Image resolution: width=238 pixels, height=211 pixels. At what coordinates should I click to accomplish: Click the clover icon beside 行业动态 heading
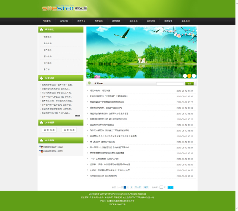(41, 78)
